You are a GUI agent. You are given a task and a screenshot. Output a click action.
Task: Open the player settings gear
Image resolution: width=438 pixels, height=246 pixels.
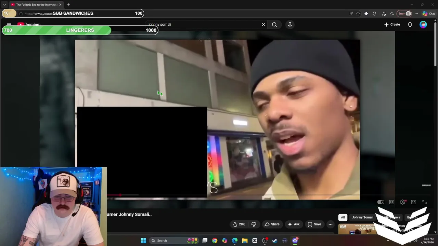403,202
